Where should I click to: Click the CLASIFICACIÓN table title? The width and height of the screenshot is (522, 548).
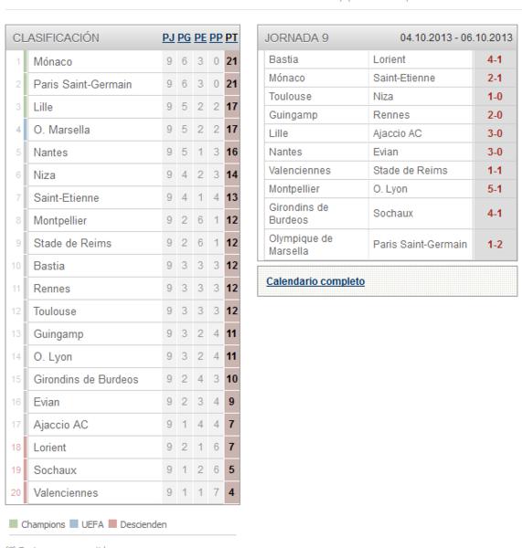pyautogui.click(x=56, y=37)
